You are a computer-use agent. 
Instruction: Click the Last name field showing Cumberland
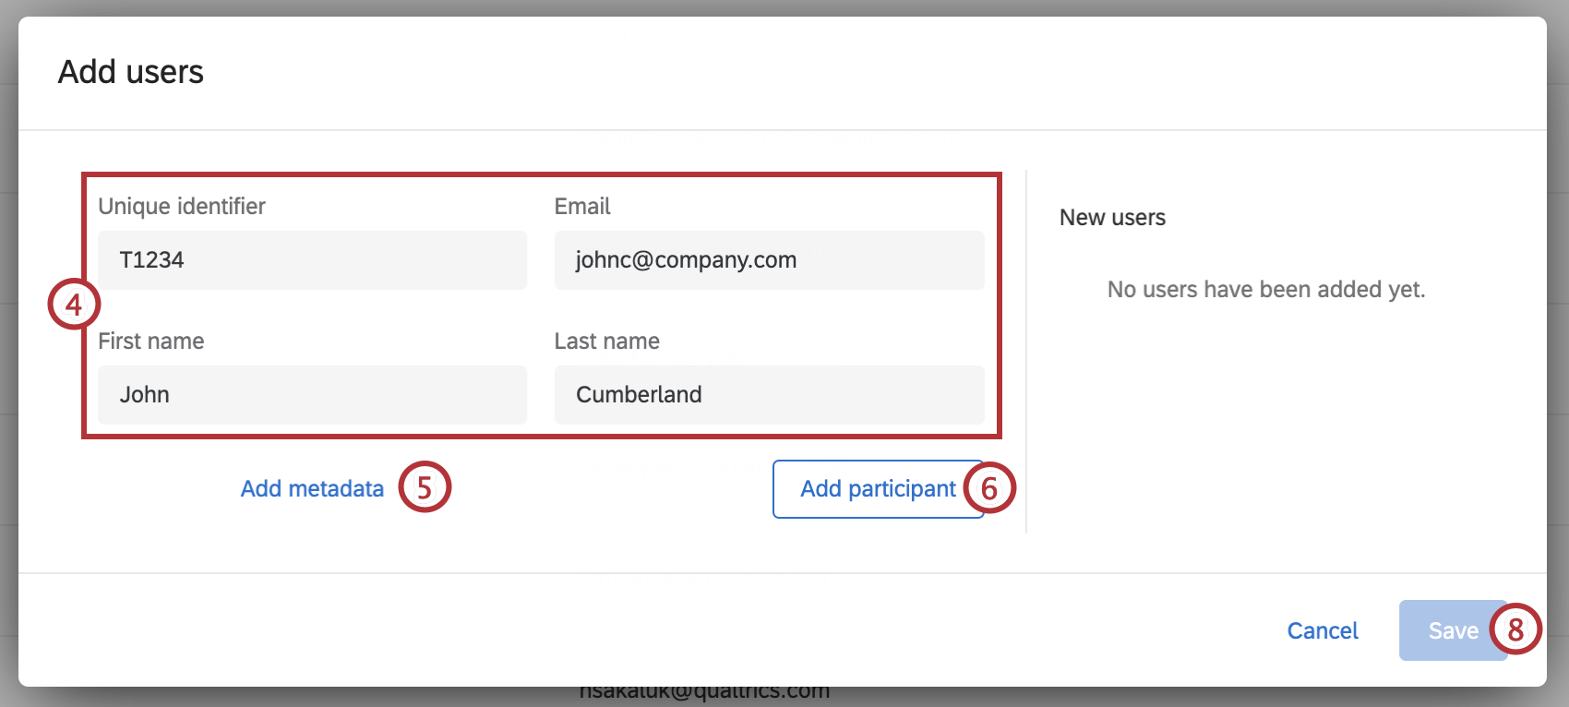tap(769, 395)
